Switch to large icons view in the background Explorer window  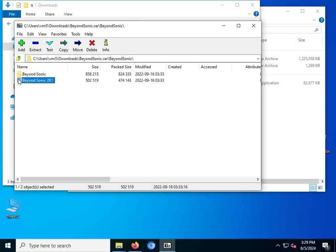click(x=320, y=188)
